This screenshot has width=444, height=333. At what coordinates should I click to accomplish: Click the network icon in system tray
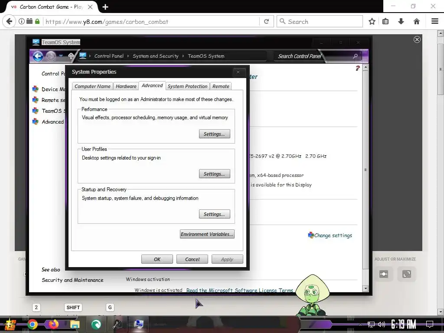tap(371, 324)
